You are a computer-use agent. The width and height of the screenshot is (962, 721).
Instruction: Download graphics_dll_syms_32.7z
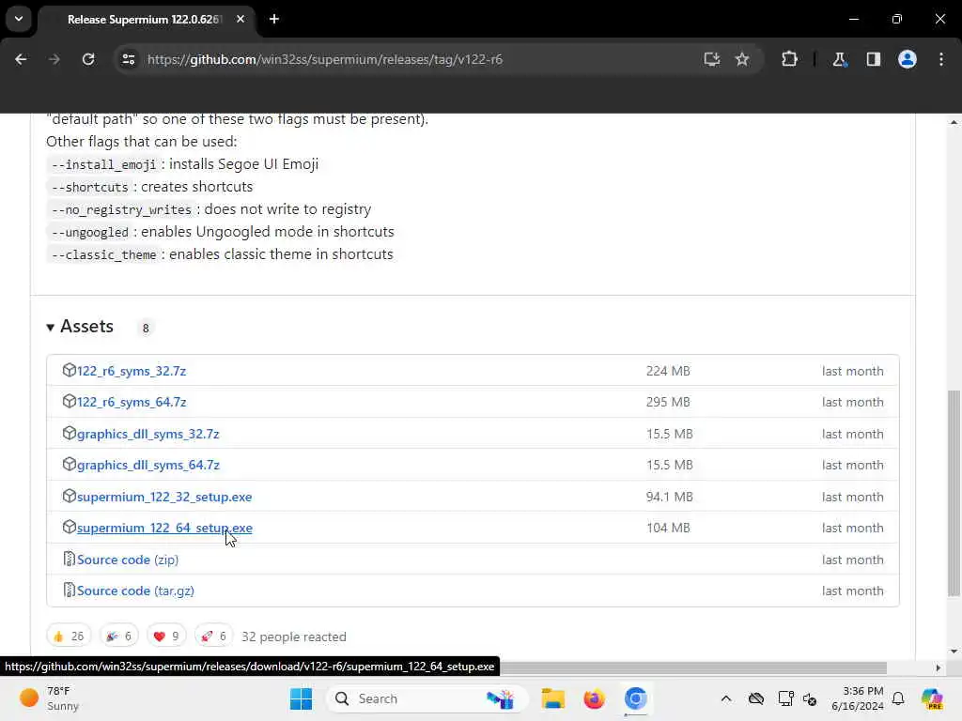click(147, 434)
